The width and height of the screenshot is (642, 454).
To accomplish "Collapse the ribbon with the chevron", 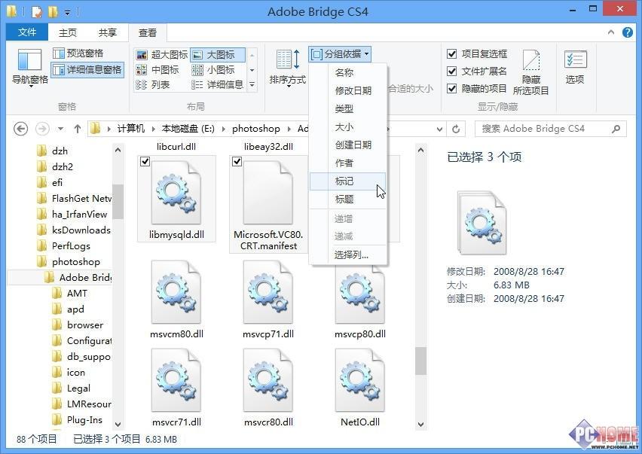I will coord(611,32).
